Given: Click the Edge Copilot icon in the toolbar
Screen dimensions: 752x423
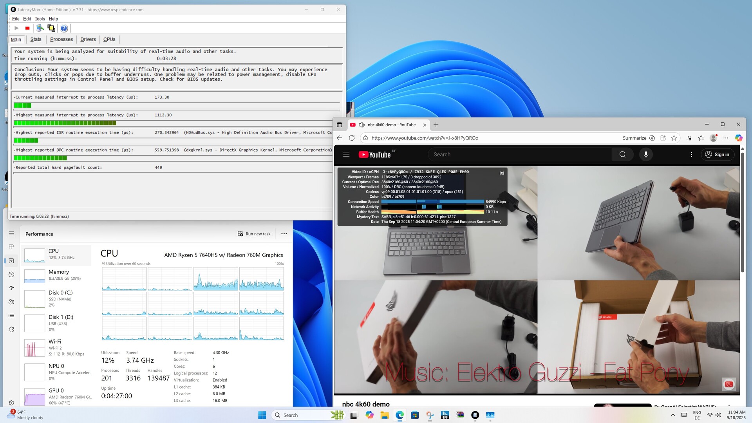Looking at the screenshot, I should pyautogui.click(x=738, y=138).
